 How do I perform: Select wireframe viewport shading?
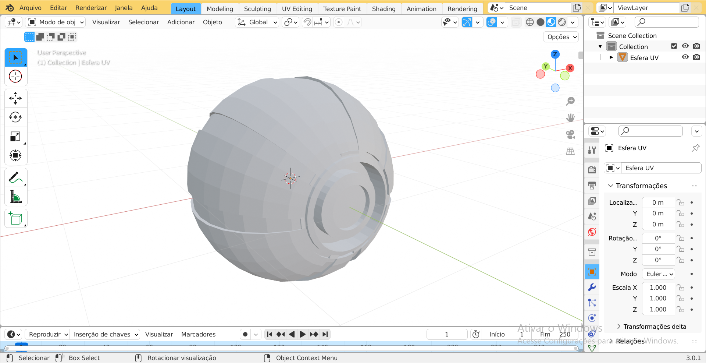coord(529,22)
